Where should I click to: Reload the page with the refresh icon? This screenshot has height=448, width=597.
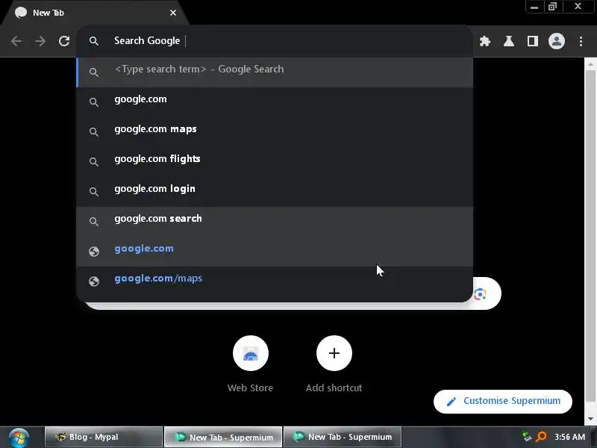pos(64,41)
